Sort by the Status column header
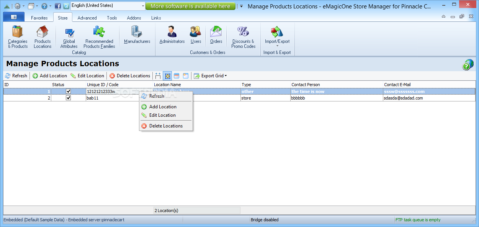 [69, 85]
